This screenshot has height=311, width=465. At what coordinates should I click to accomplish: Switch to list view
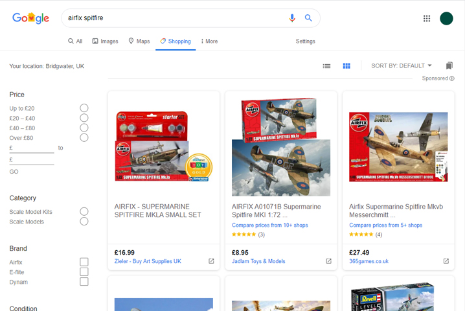(x=326, y=66)
